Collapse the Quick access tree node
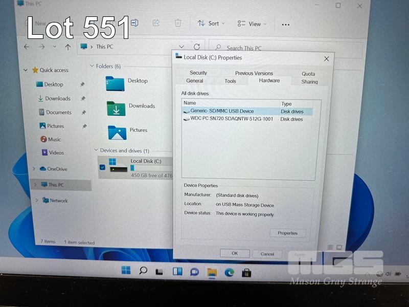Image resolution: width=409 pixels, height=307 pixels. coord(26,70)
